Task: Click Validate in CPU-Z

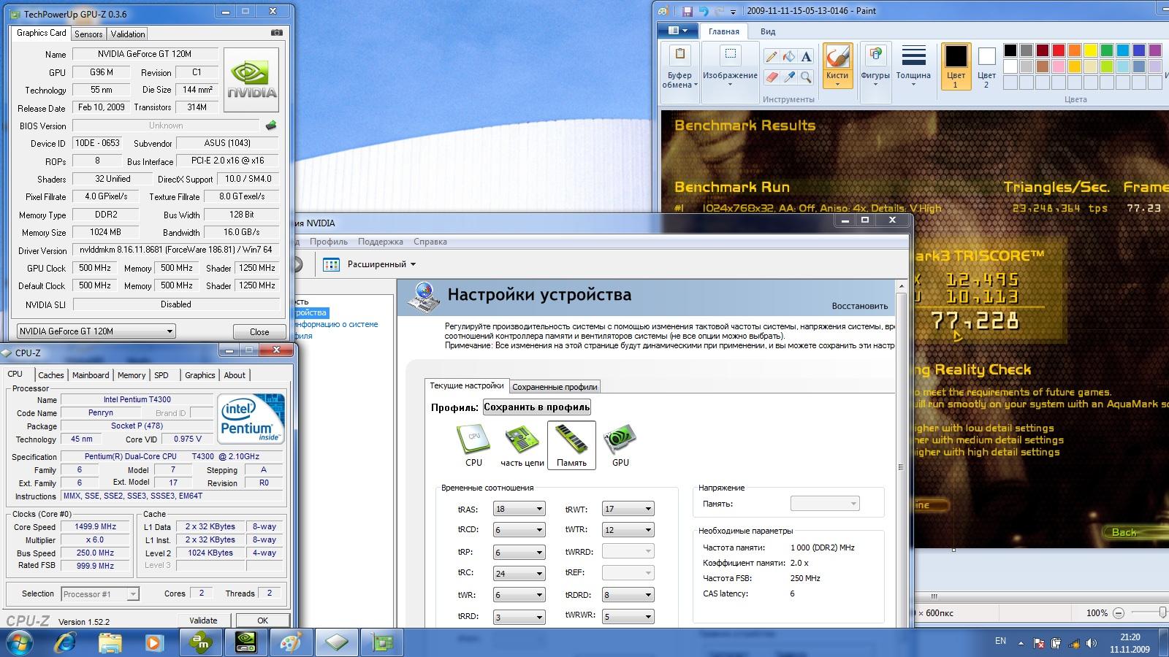Action: (x=203, y=620)
